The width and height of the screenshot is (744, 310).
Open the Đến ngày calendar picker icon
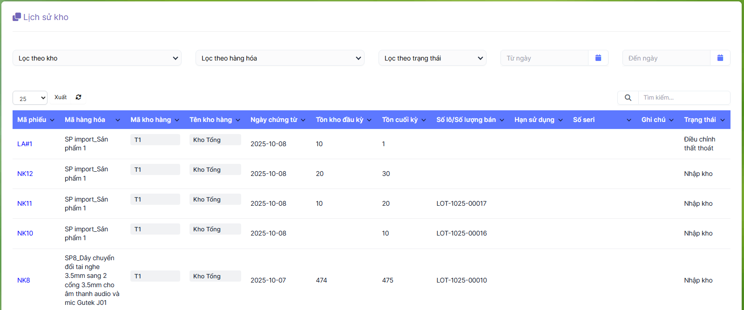click(720, 58)
